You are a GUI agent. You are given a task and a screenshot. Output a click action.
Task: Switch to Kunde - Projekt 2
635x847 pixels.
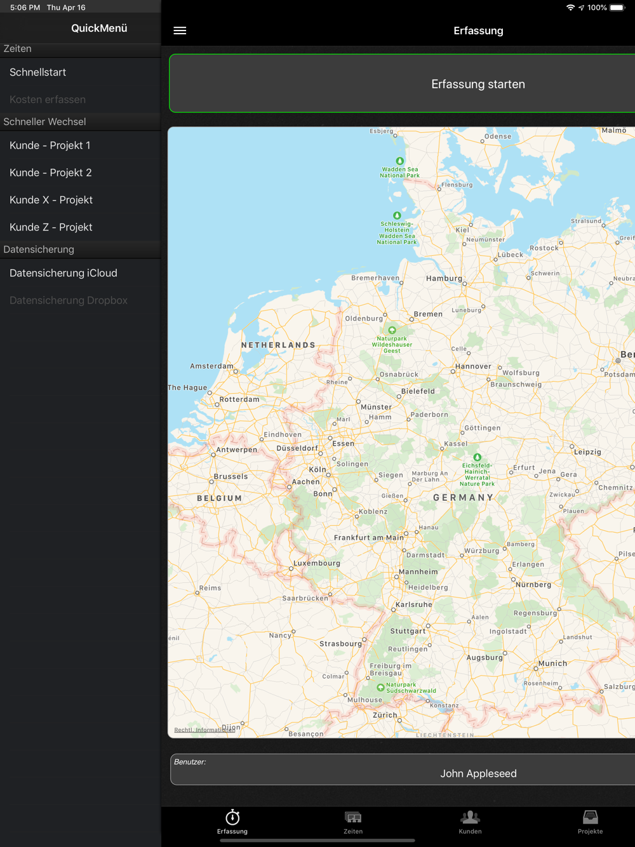point(51,173)
